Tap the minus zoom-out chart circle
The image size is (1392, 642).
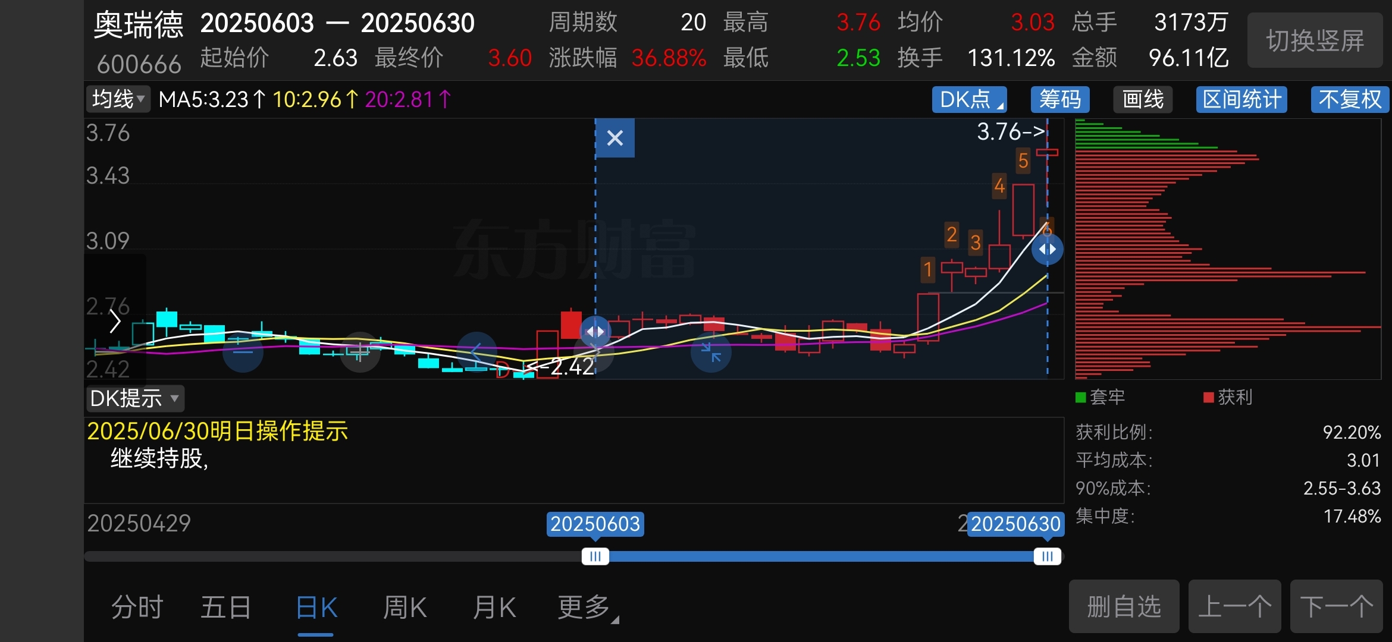coord(243,353)
